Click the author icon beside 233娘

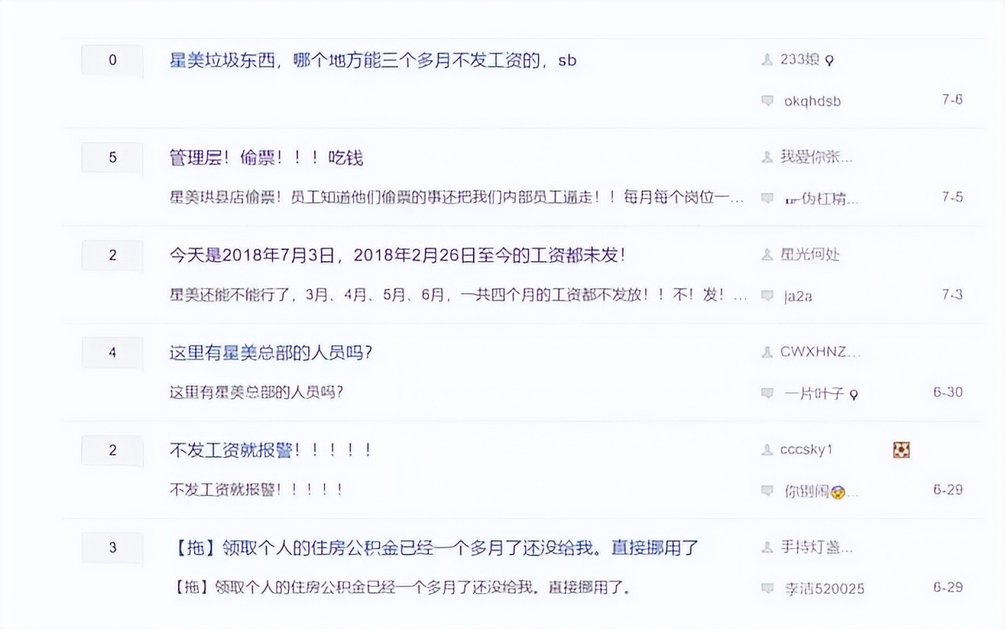pyautogui.click(x=767, y=60)
